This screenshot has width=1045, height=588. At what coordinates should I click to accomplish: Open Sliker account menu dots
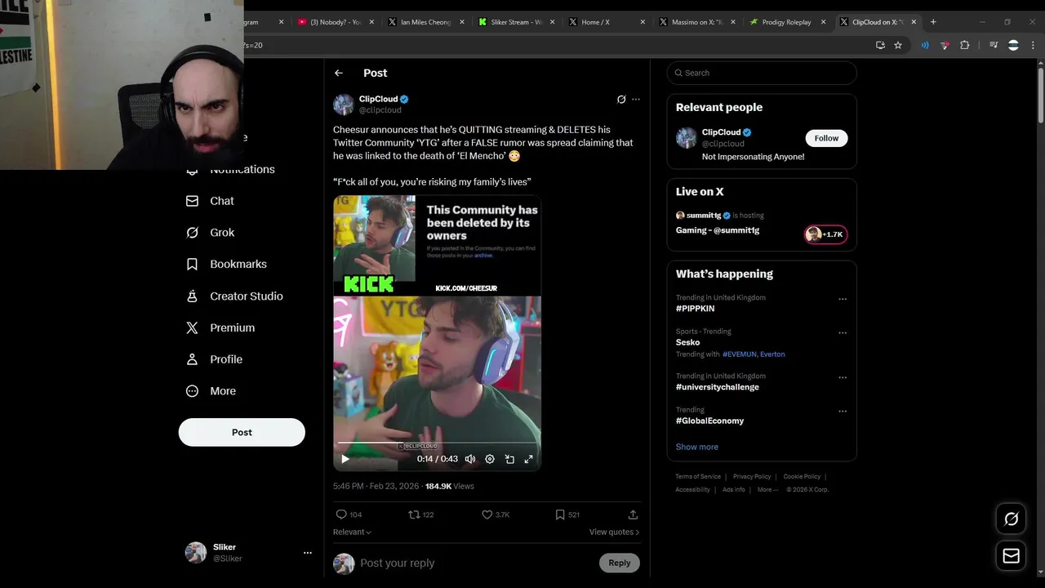click(308, 553)
